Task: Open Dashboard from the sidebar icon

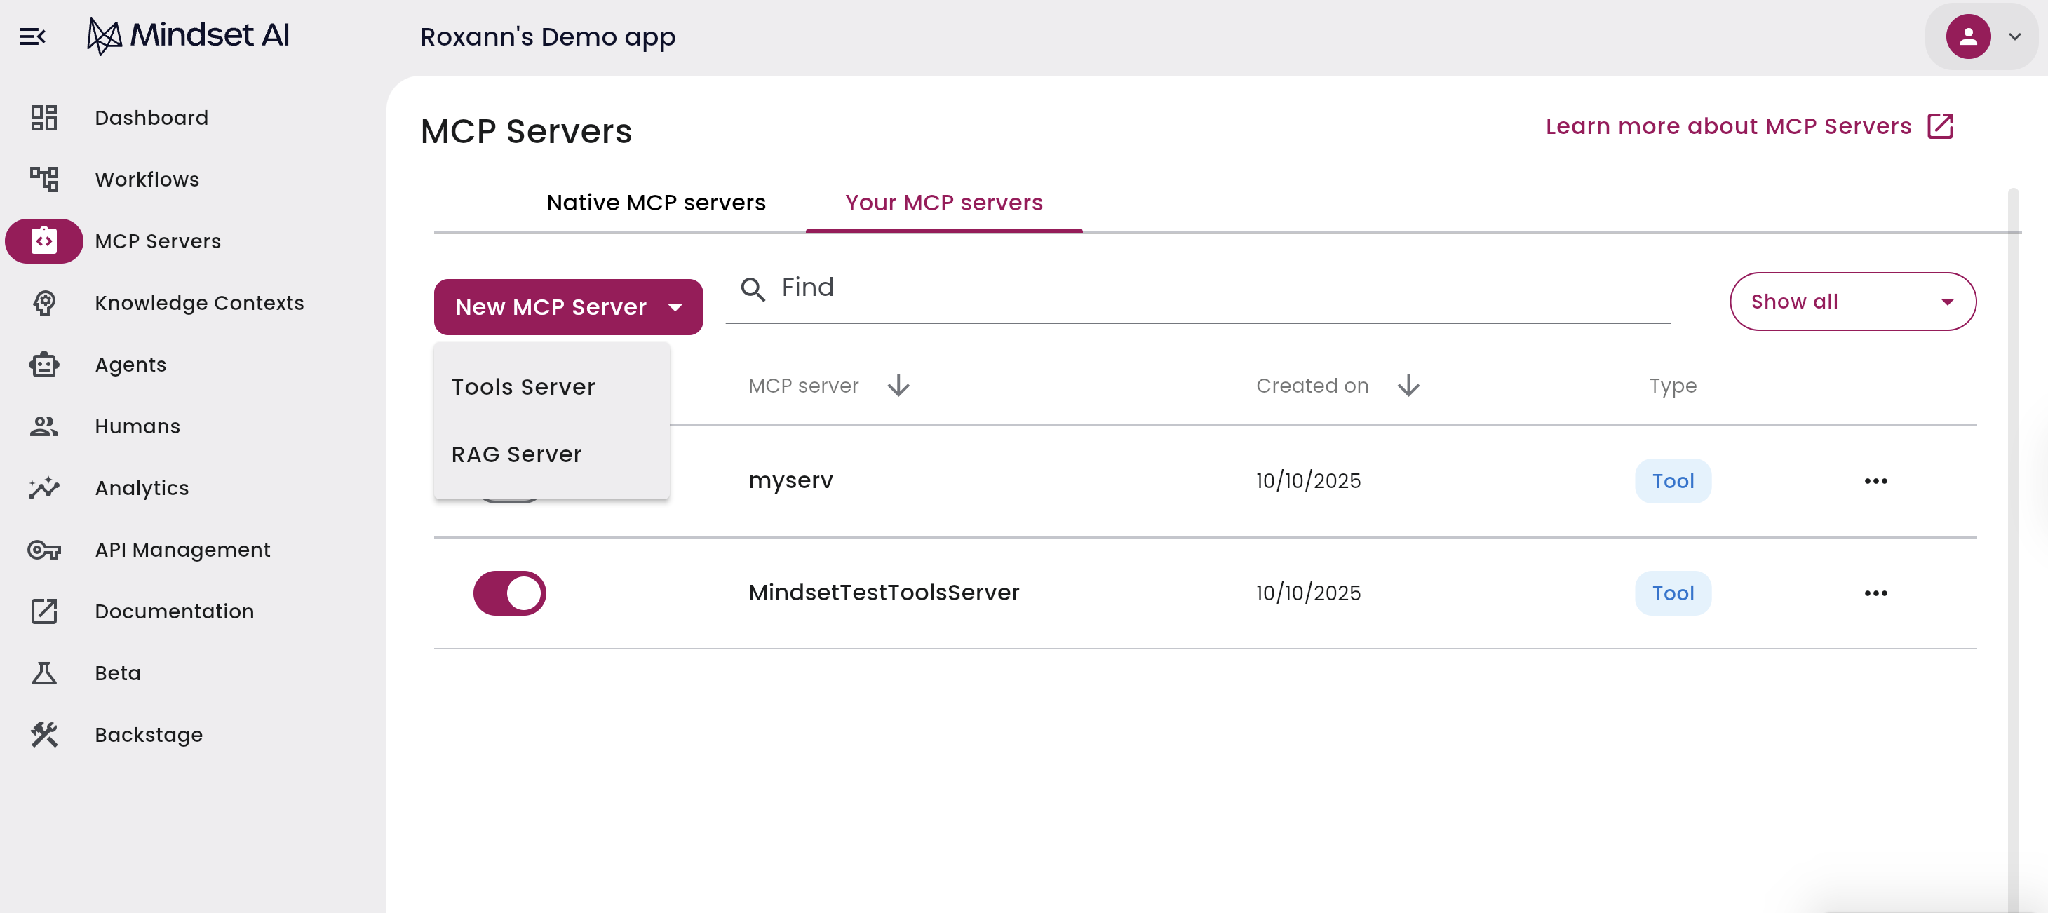Action: click(x=43, y=118)
